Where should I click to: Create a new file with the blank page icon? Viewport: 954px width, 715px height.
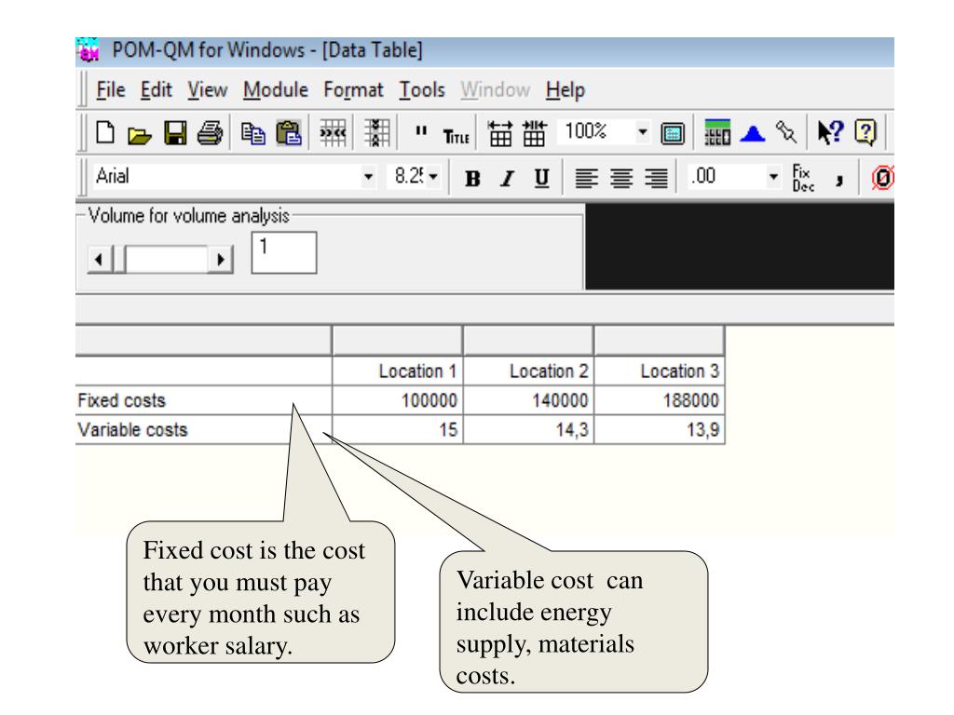pos(105,132)
